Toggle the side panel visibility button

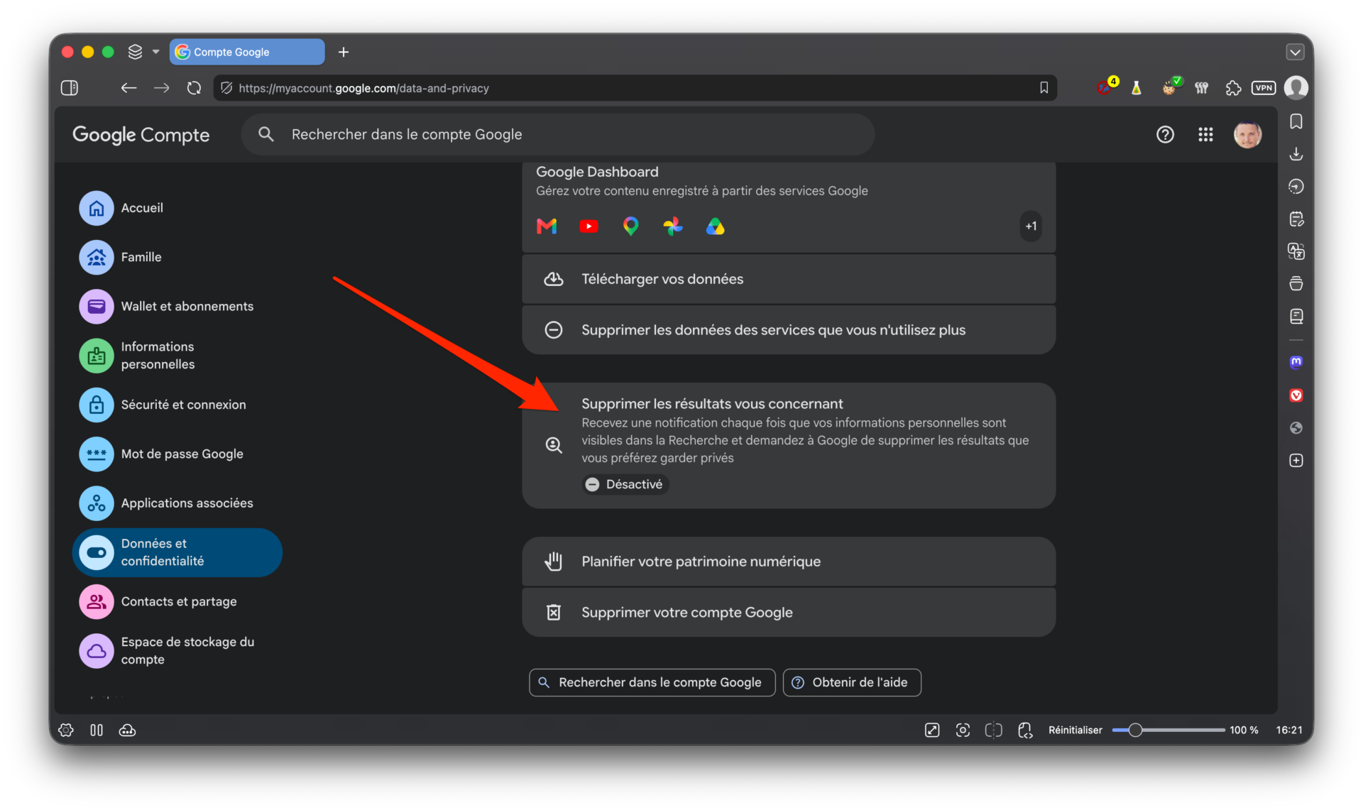point(70,88)
